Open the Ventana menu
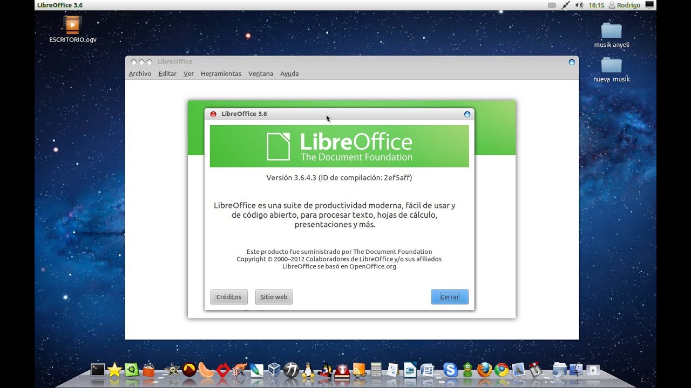 (x=261, y=74)
